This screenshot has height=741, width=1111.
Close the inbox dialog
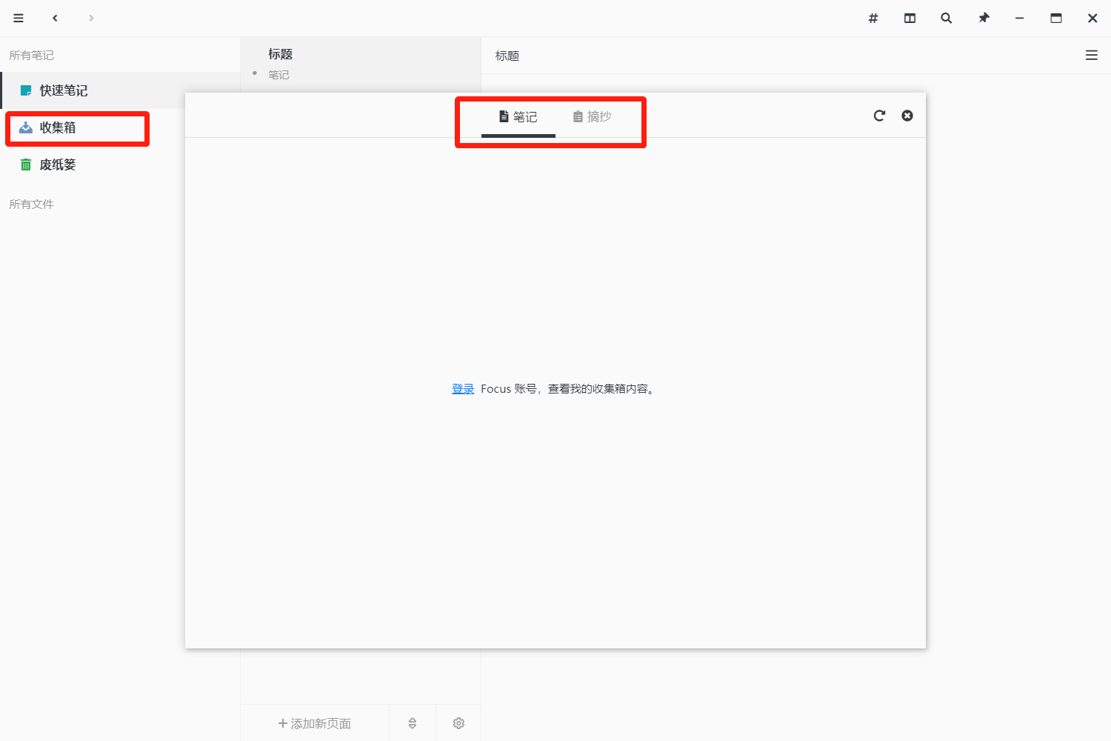pyautogui.click(x=907, y=116)
